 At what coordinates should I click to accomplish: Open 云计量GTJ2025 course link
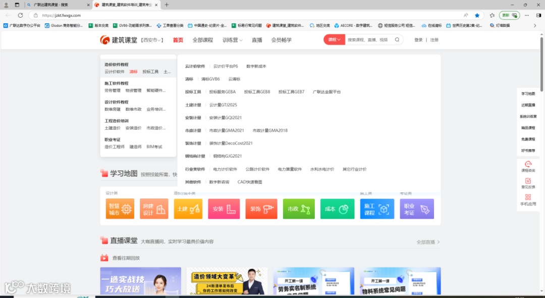click(223, 105)
